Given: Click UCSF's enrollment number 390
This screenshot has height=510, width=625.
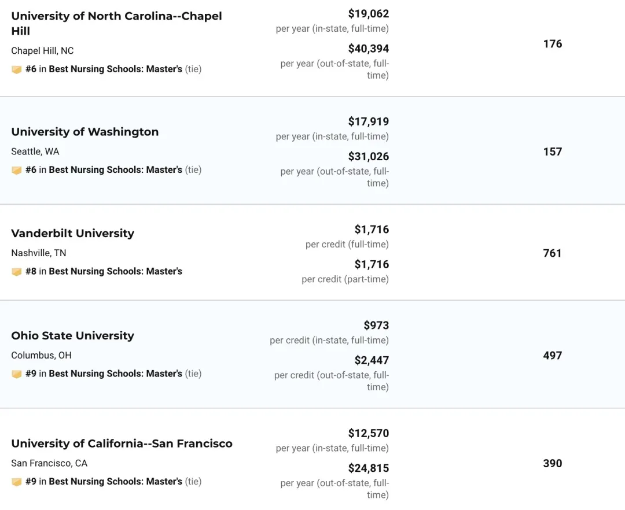Looking at the screenshot, I should pos(552,463).
